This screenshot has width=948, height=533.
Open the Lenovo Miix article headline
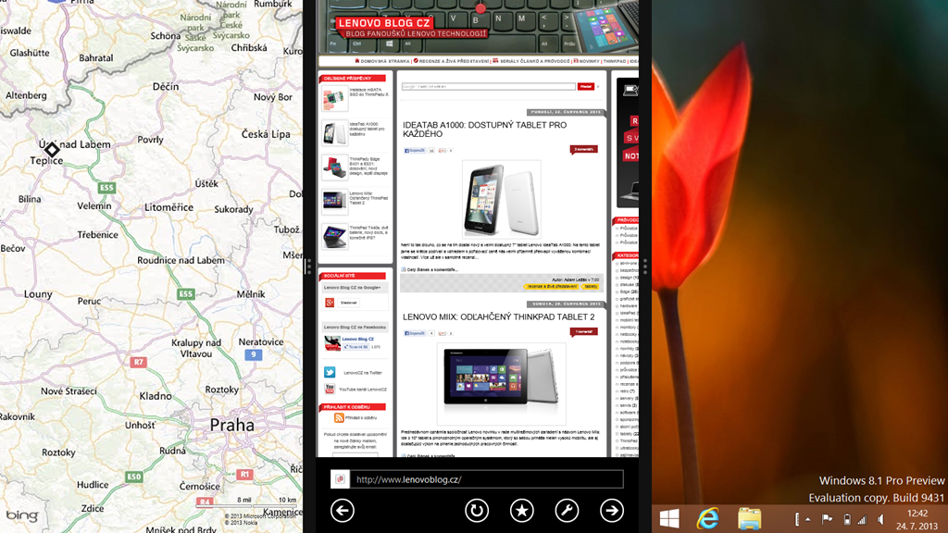point(498,317)
